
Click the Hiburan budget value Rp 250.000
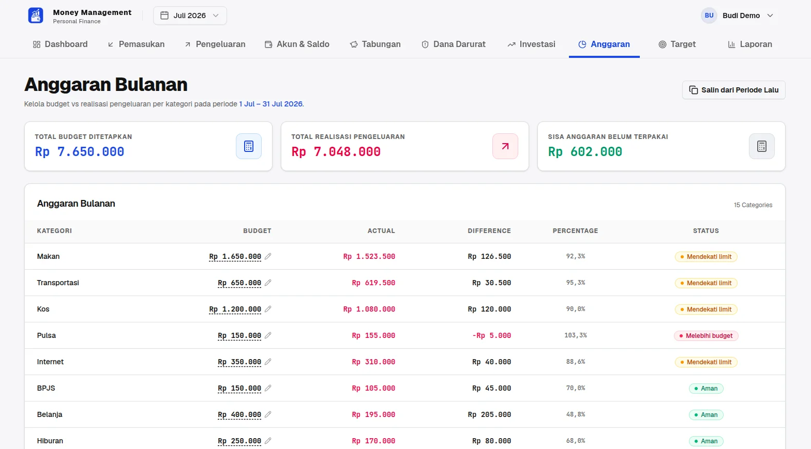click(x=239, y=441)
